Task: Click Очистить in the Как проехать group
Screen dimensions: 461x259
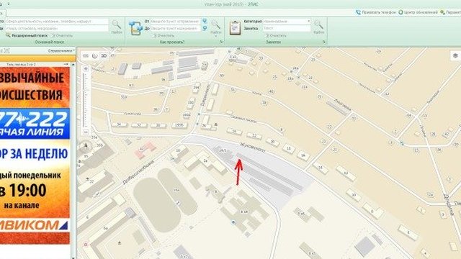Action: coord(164,35)
